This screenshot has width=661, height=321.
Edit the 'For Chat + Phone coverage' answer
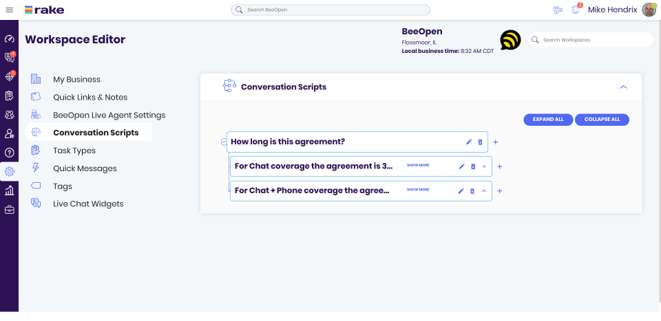pyautogui.click(x=461, y=191)
